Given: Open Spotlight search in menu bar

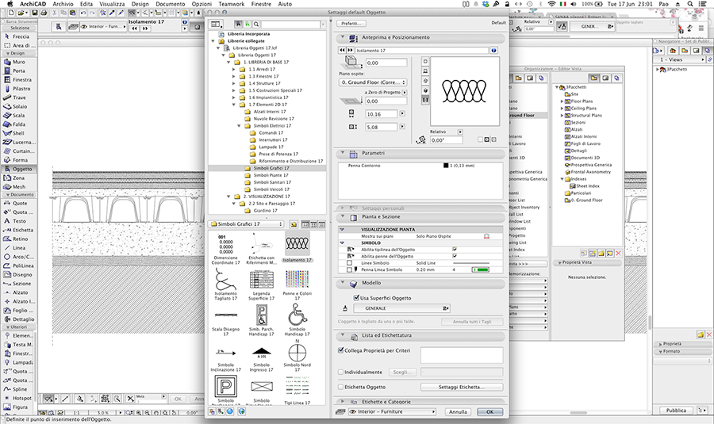Looking at the screenshot, I should coord(690,4).
